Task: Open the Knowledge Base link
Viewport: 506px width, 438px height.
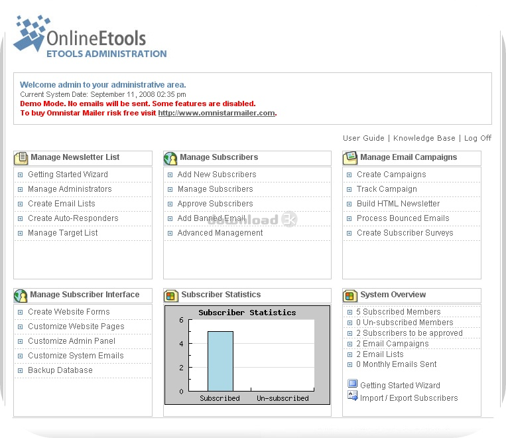Action: (x=424, y=138)
